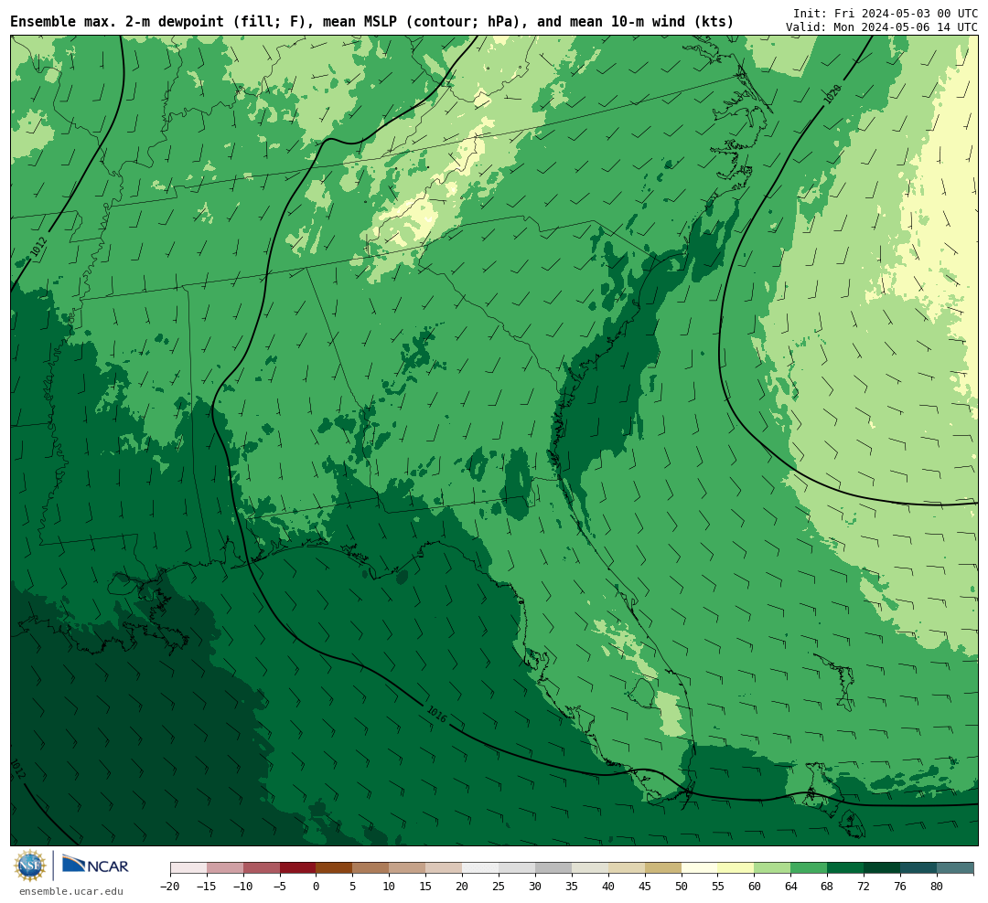
Task: Click the green 64 to 68 swatch
Action: [809, 868]
